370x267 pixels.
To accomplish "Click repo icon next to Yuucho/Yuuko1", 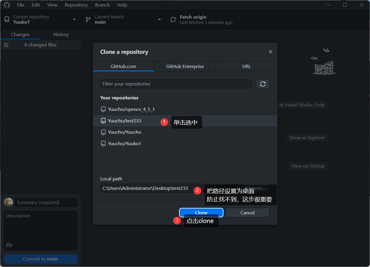I will coord(103,144).
